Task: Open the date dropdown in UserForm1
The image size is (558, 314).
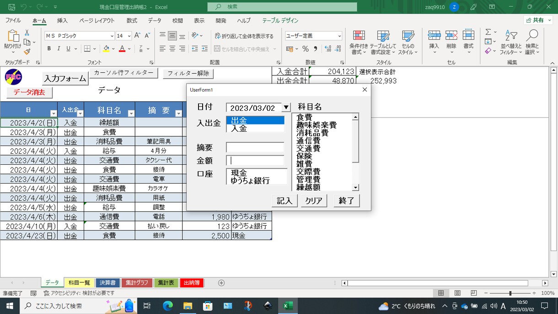Action: pyautogui.click(x=286, y=108)
